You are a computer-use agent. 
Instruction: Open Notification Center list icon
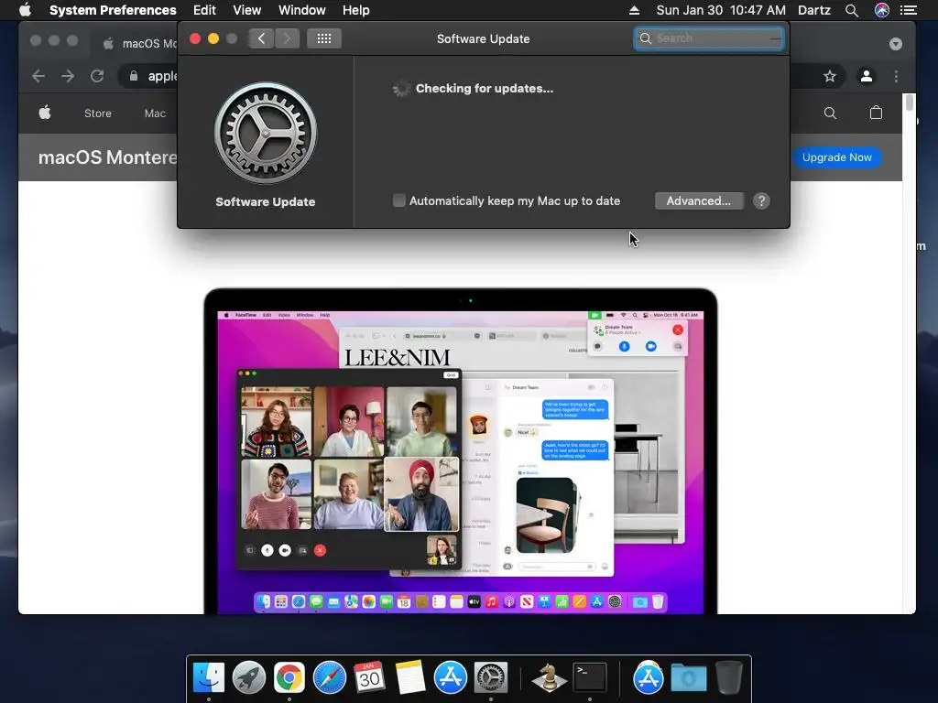coord(909,10)
